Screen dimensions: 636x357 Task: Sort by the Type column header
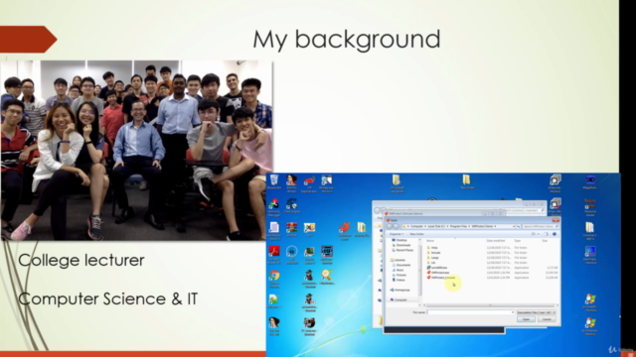tap(518, 240)
